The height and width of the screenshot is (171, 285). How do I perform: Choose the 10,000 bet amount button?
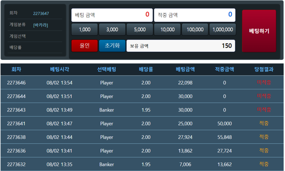(167, 29)
